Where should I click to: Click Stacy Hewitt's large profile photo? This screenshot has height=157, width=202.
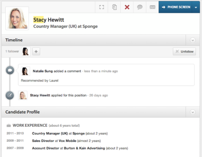click(17, 18)
